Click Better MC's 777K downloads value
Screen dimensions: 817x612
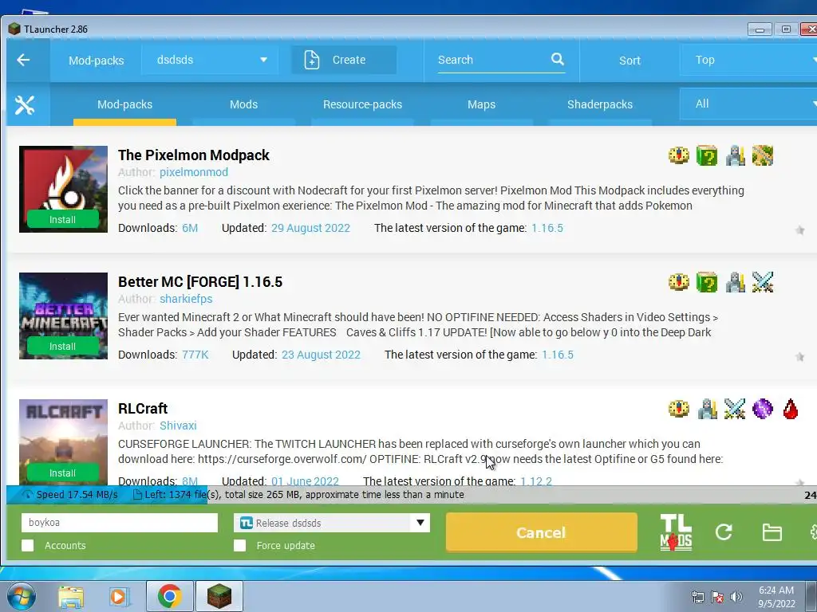click(x=195, y=355)
